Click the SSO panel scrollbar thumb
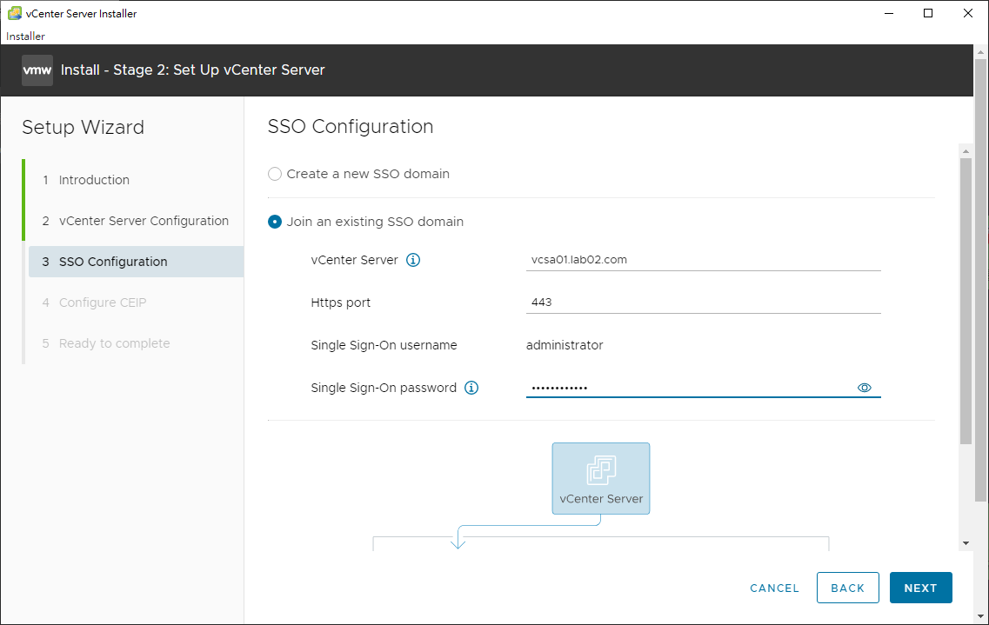Image resolution: width=989 pixels, height=625 pixels. click(x=966, y=301)
